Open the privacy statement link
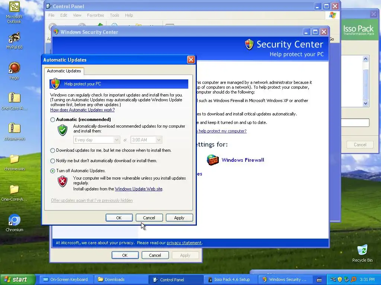Viewport: 381px width, 285px height. (184, 243)
